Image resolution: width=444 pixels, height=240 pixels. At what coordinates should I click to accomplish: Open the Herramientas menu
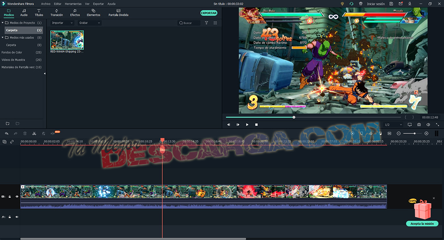click(x=73, y=4)
